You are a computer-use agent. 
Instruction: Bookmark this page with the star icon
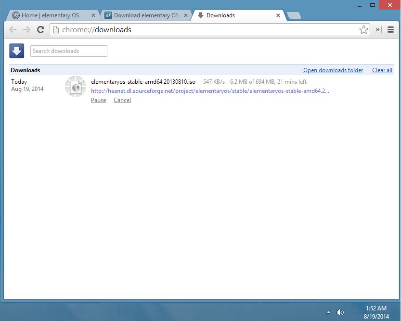pos(363,30)
